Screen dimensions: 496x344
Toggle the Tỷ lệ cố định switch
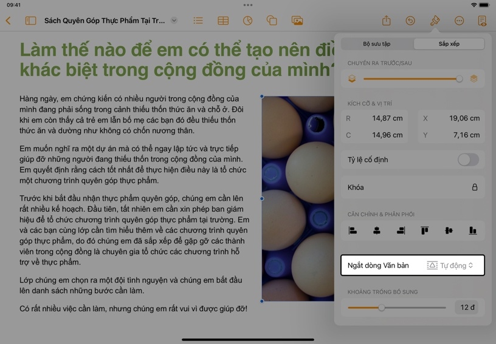coord(468,160)
